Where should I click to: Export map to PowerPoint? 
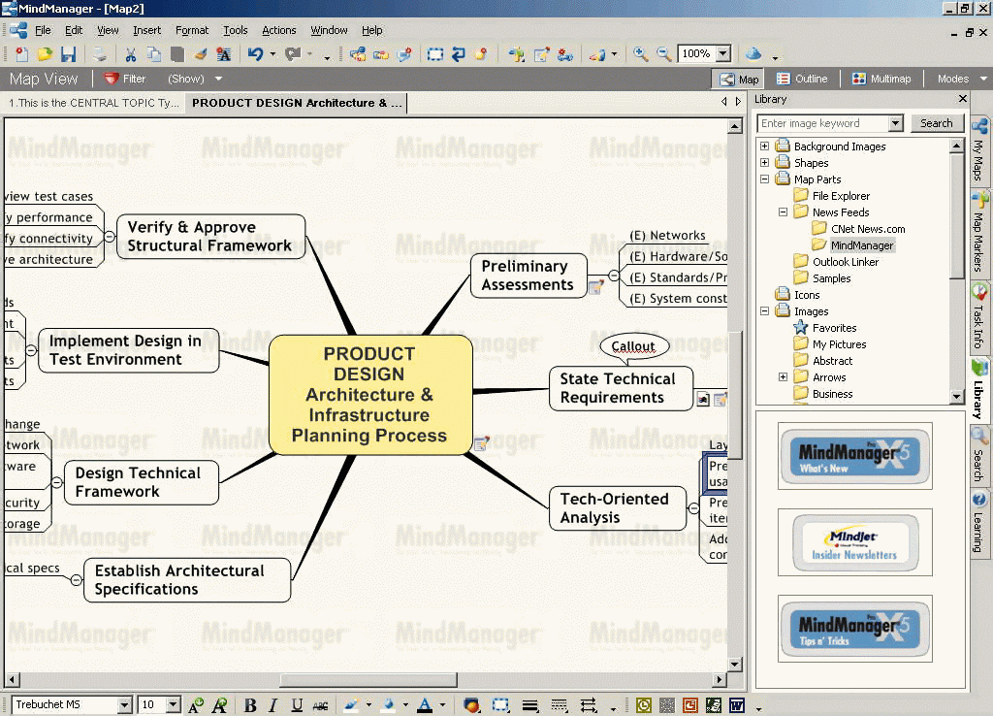tap(689, 705)
